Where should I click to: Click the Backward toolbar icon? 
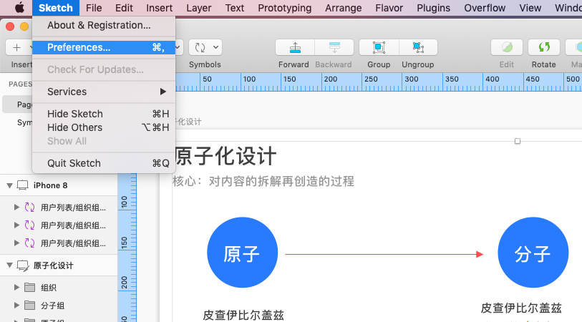coord(334,47)
